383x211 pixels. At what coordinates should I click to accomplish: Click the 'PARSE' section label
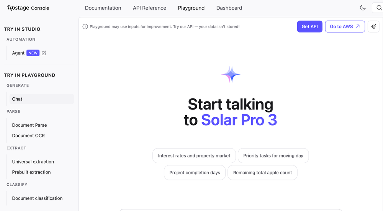(x=13, y=111)
